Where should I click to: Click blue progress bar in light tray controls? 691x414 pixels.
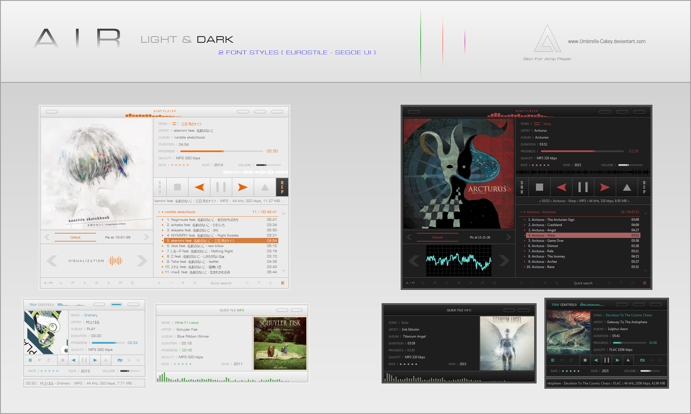click(108, 343)
